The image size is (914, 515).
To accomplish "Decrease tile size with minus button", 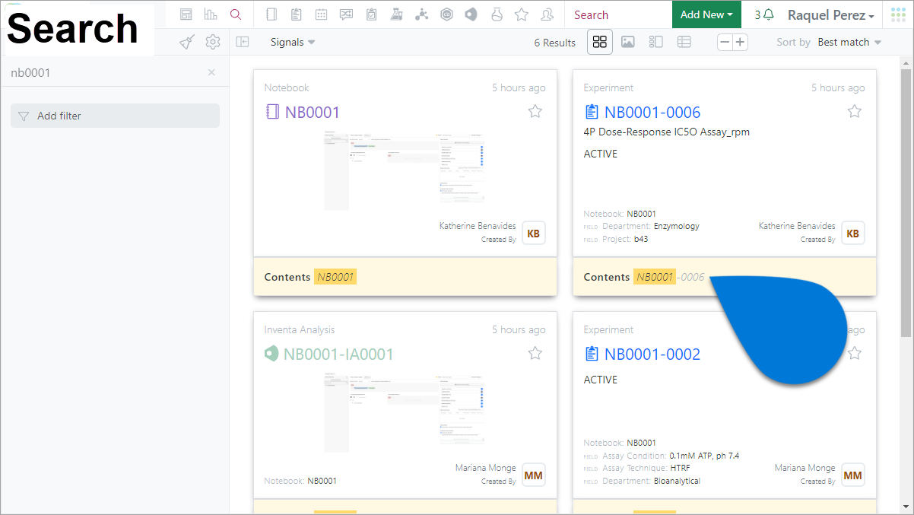I will point(725,43).
